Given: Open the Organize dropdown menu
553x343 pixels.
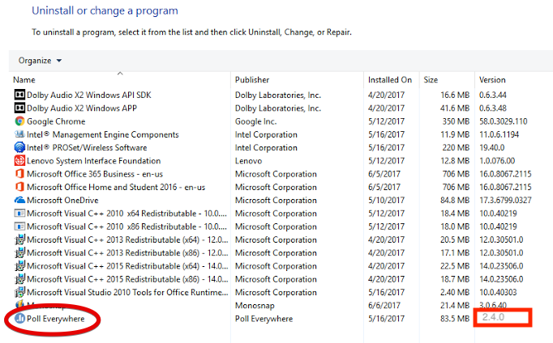Looking at the screenshot, I should click(x=41, y=61).
